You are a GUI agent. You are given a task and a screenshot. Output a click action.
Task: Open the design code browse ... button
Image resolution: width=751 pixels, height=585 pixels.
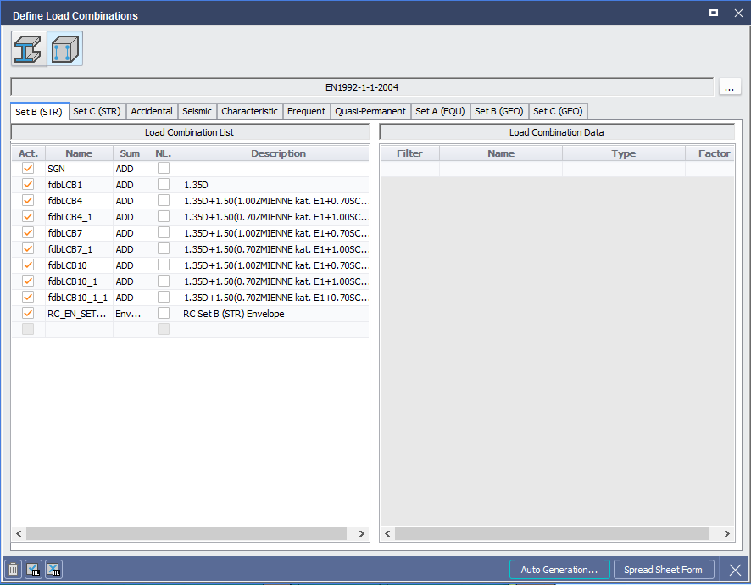pyautogui.click(x=730, y=86)
